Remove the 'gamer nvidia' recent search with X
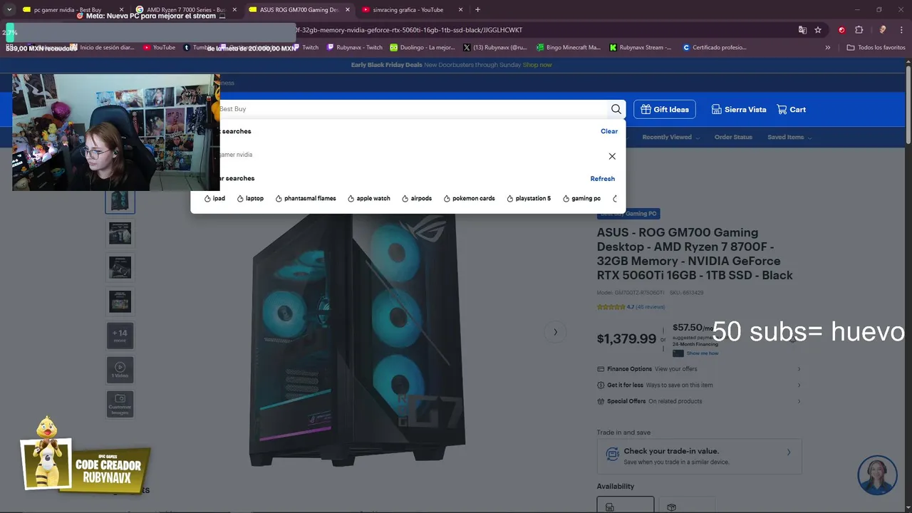This screenshot has height=513, width=912. click(612, 156)
